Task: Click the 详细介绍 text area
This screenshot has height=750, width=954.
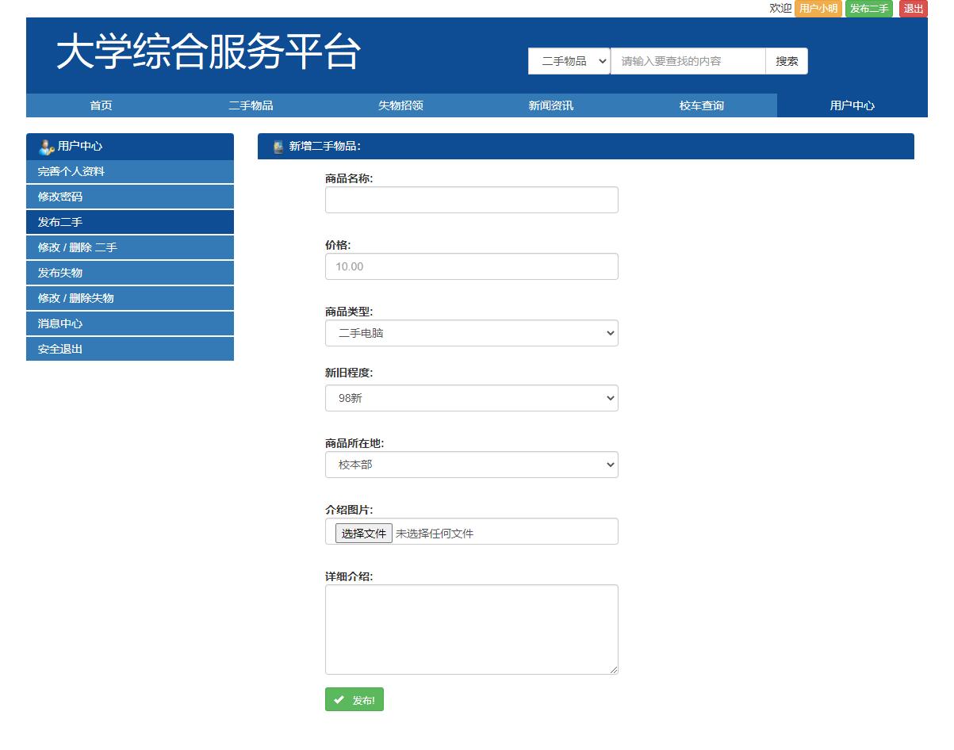Action: [x=471, y=629]
